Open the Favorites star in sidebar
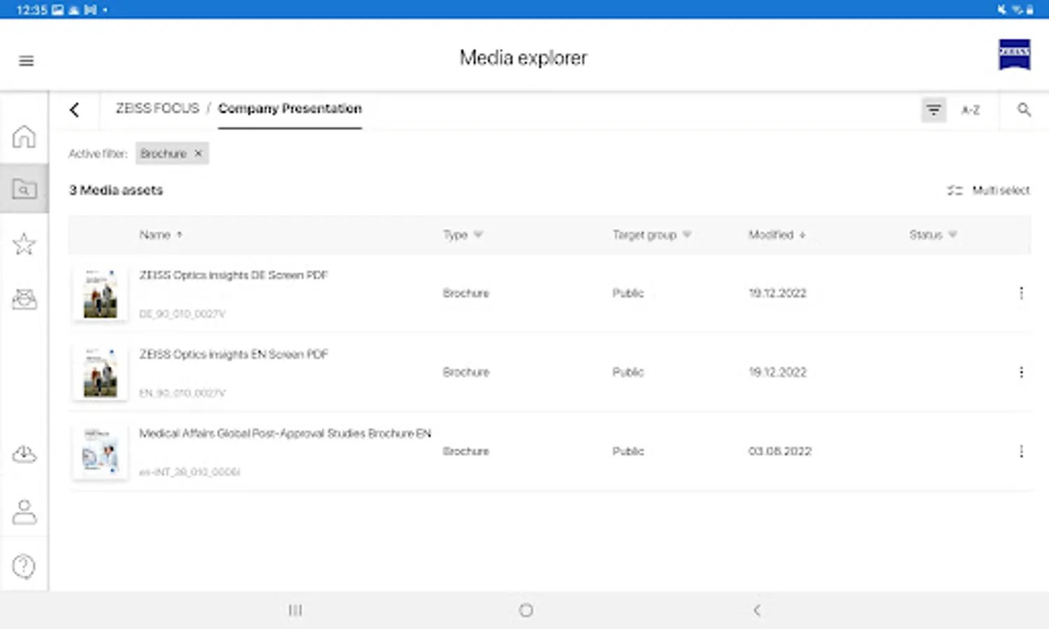1049x629 pixels. (24, 244)
